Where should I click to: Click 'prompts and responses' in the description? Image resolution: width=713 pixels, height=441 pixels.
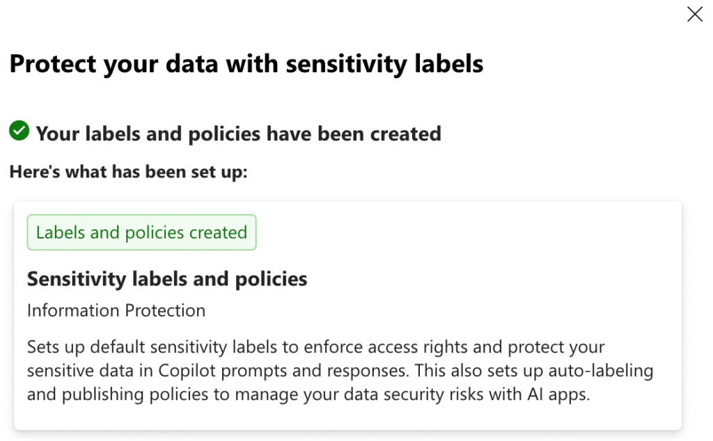(313, 371)
